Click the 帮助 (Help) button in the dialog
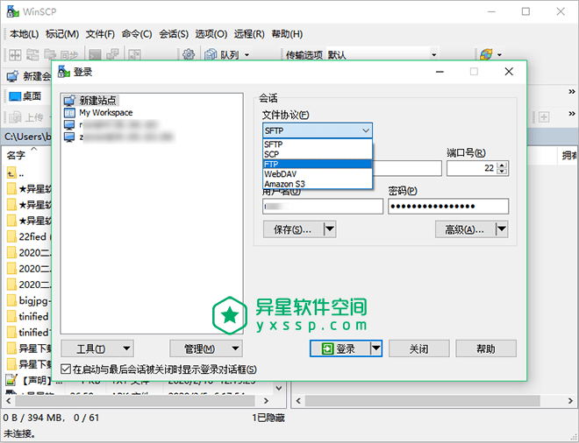The width and height of the screenshot is (579, 443). point(485,348)
